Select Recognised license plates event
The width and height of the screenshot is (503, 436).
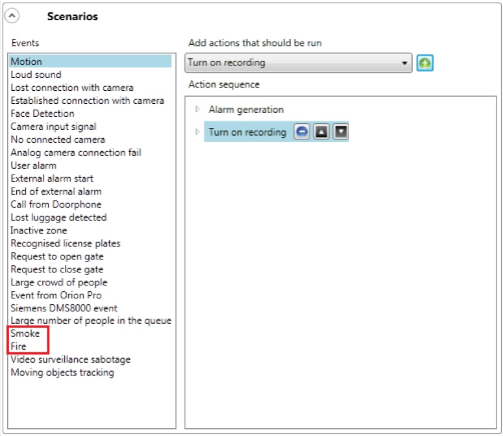click(x=65, y=243)
